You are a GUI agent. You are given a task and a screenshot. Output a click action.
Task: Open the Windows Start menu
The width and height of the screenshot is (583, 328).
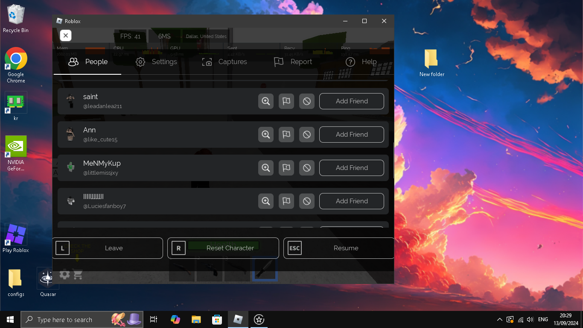coord(10,319)
